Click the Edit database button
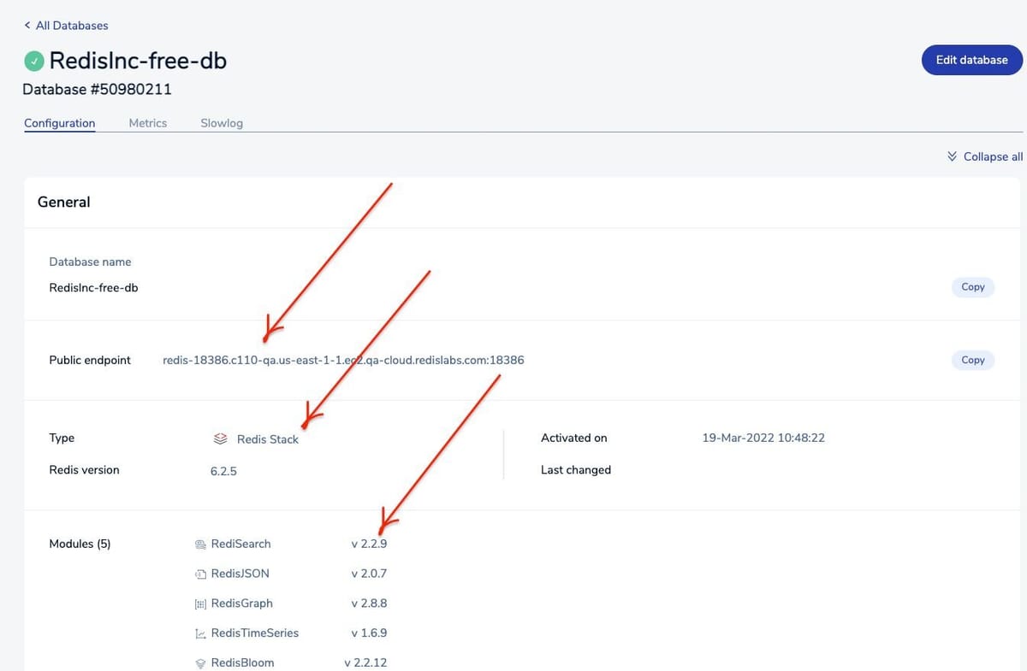Screen dimensions: 1027x671 971,60
